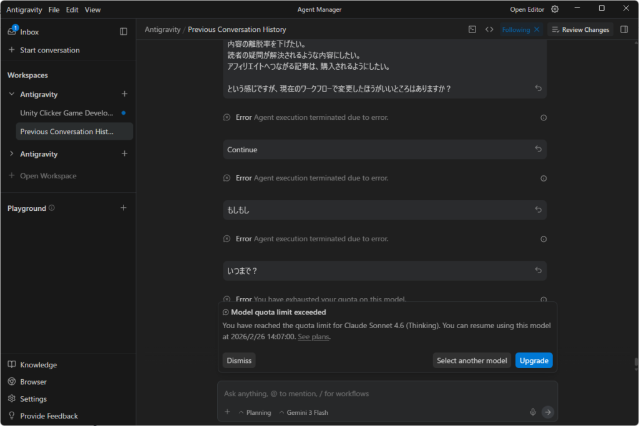The image size is (639, 426).
Task: Open the View menu
Action: pyautogui.click(x=92, y=9)
